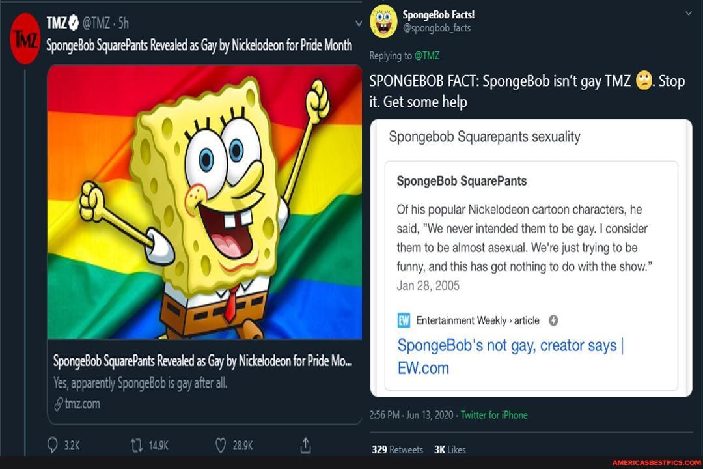Screen dimensions: 703x469
Task: Expand the TMZ tweet options chevron
Action: (x=357, y=24)
